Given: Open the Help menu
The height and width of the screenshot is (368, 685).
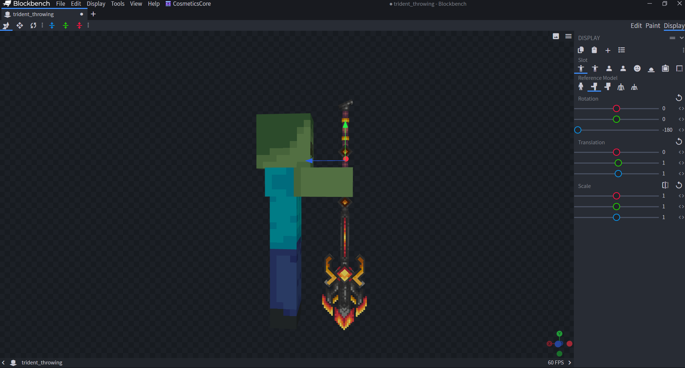Looking at the screenshot, I should pos(154,4).
